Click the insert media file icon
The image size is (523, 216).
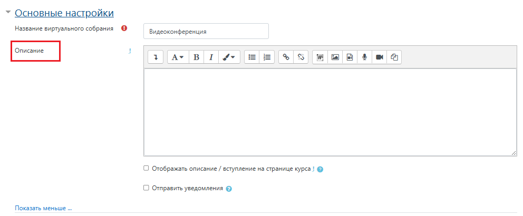tap(350, 57)
